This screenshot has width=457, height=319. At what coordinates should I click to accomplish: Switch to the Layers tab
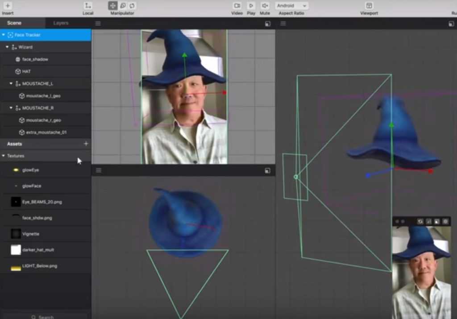pyautogui.click(x=61, y=23)
